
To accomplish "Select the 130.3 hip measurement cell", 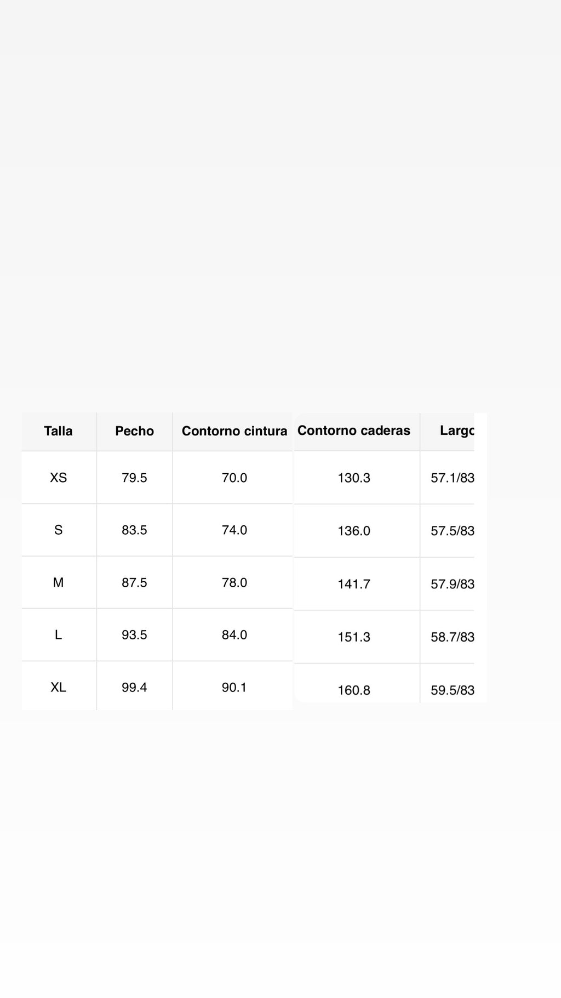I will click(353, 478).
